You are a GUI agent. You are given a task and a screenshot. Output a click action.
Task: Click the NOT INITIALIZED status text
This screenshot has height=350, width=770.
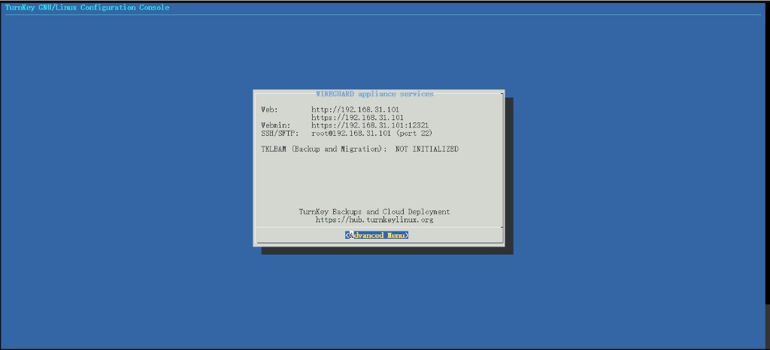click(427, 149)
